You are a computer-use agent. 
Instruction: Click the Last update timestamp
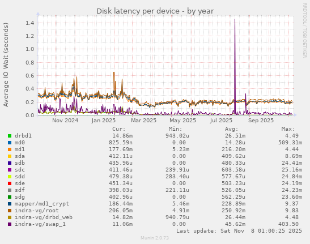[x=239, y=231]
